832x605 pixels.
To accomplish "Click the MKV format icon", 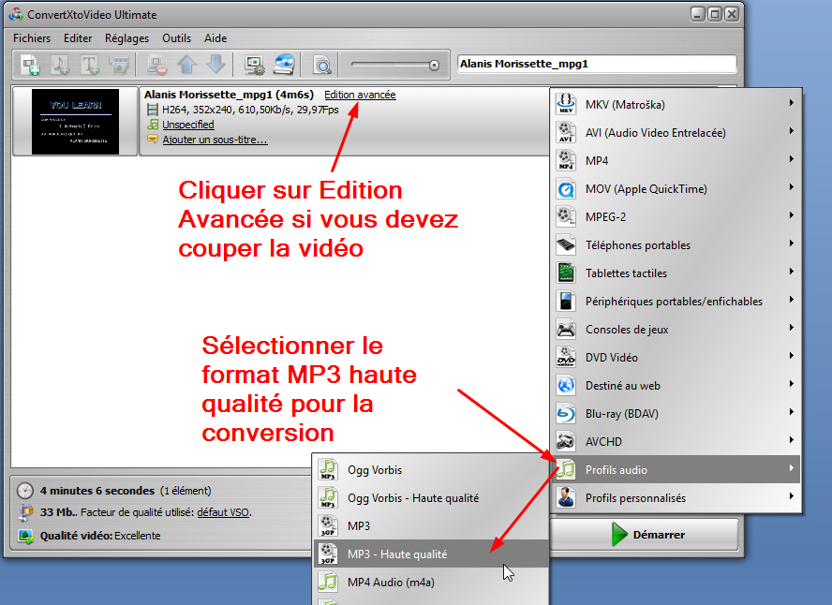I will 566,104.
